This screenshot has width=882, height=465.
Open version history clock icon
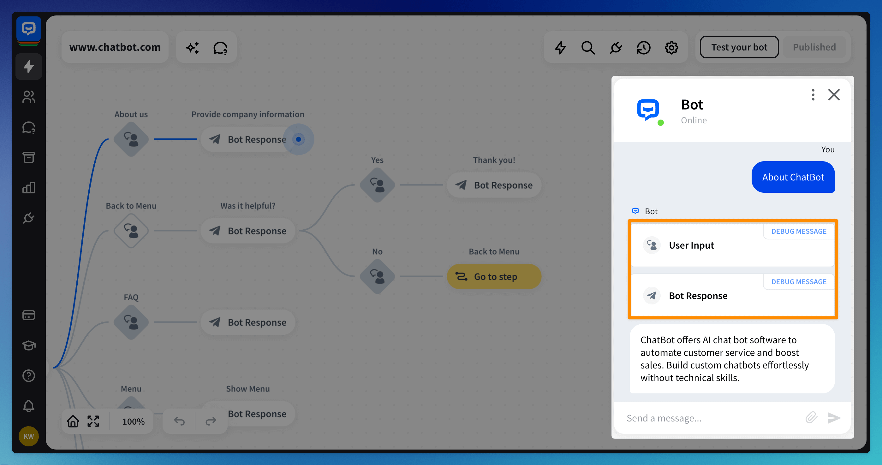643,48
